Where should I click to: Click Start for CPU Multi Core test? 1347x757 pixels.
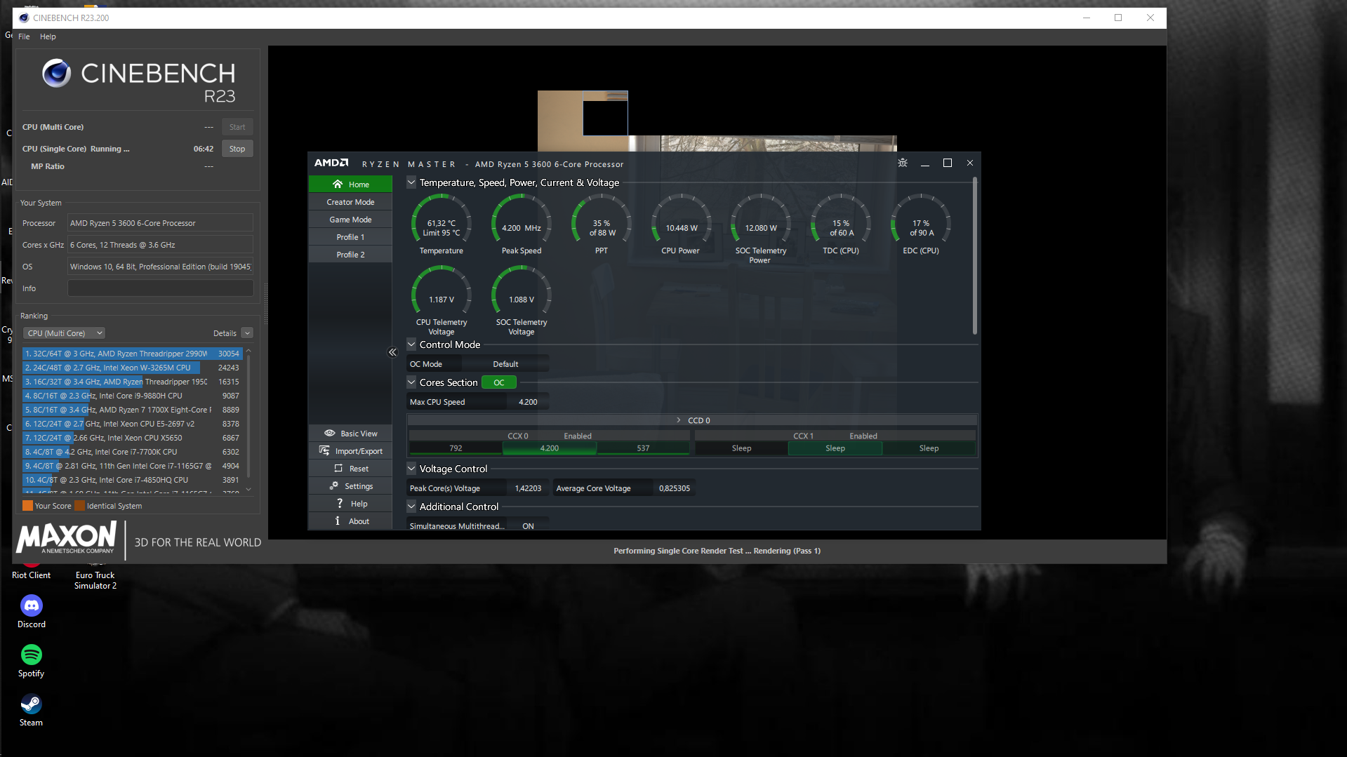[237, 127]
